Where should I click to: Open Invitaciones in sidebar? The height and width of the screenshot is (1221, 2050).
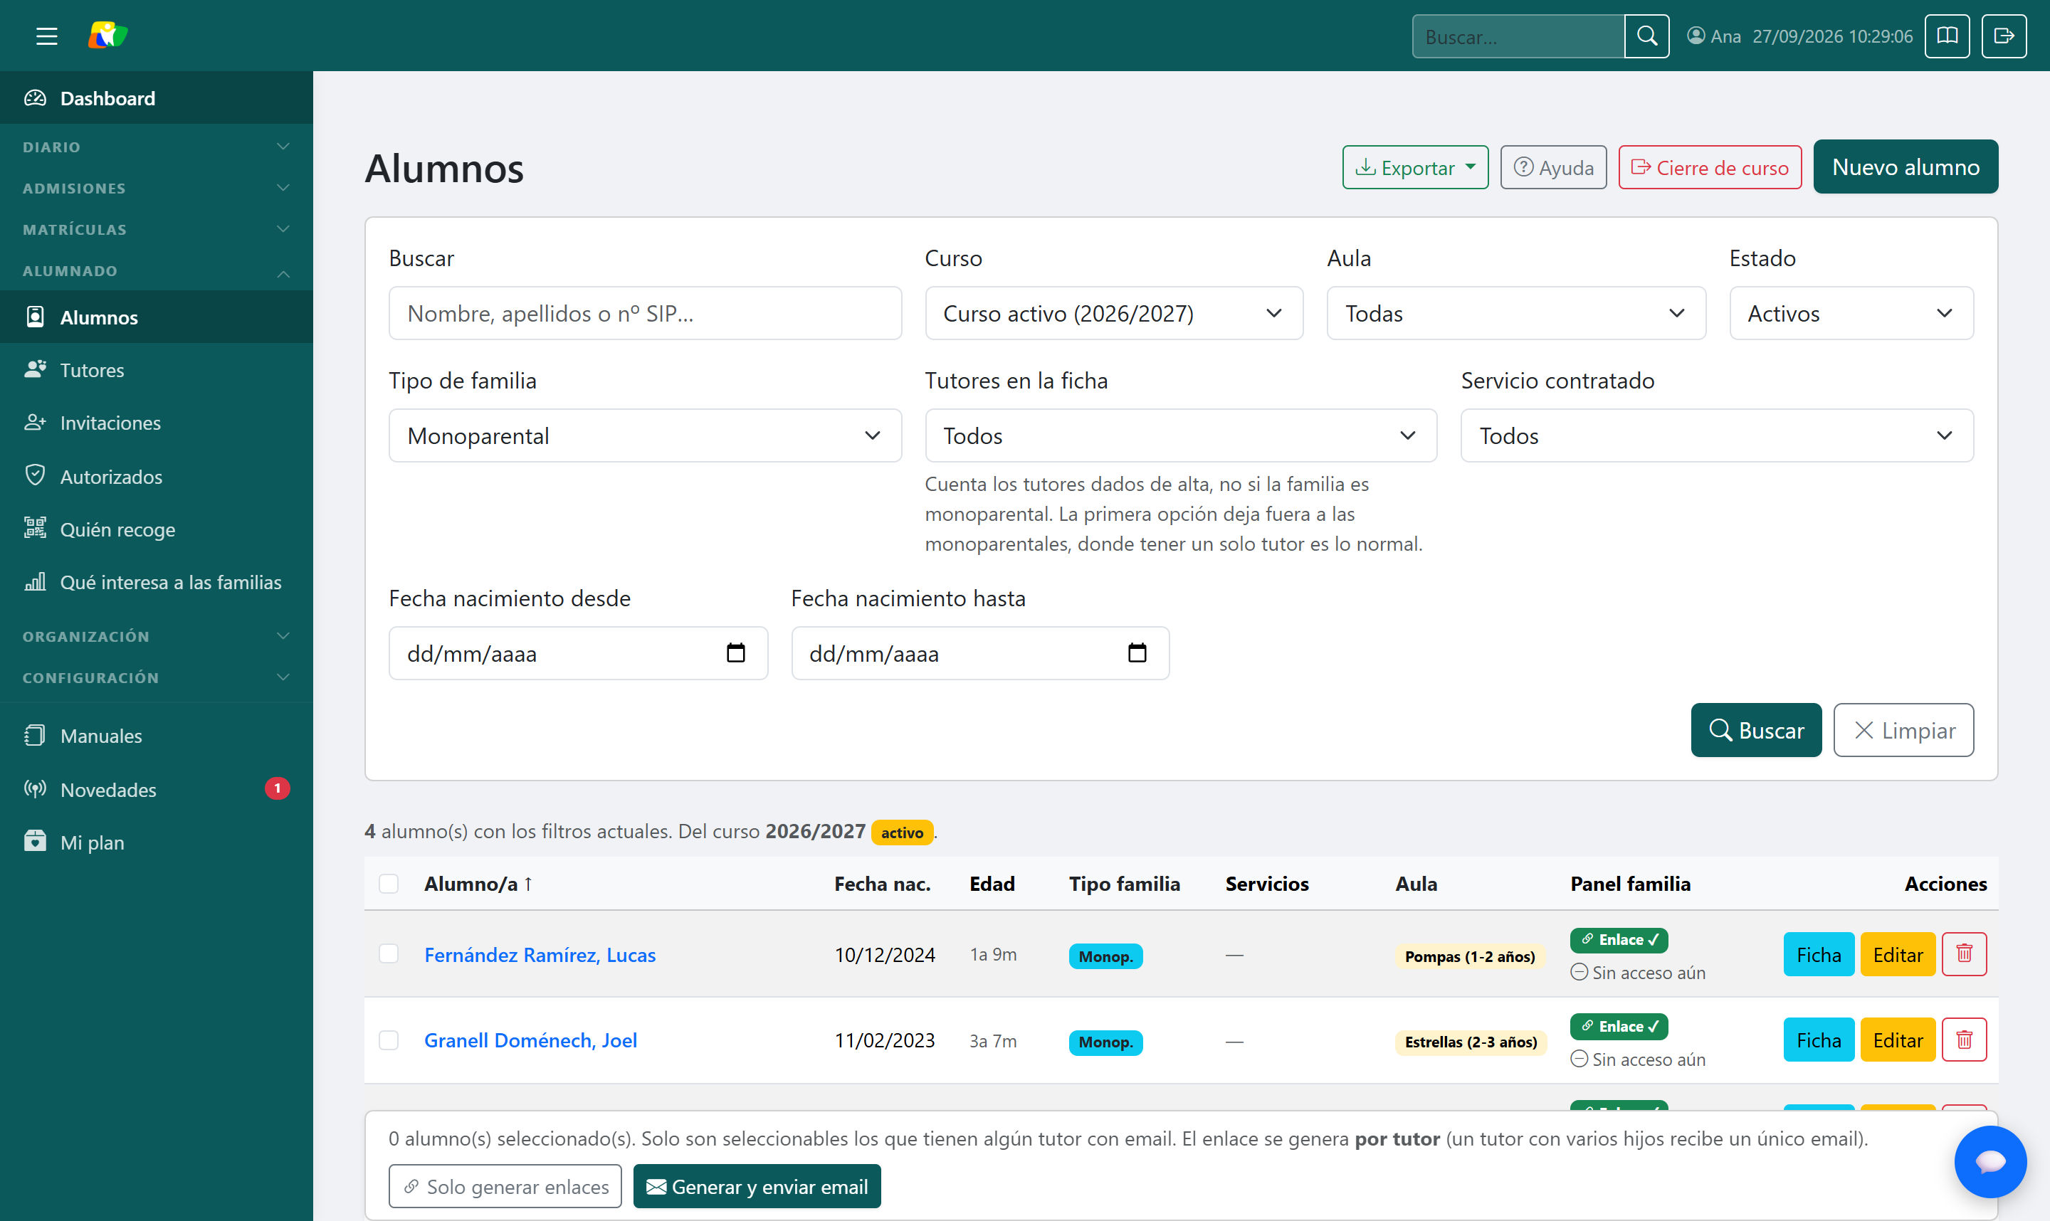(x=157, y=423)
